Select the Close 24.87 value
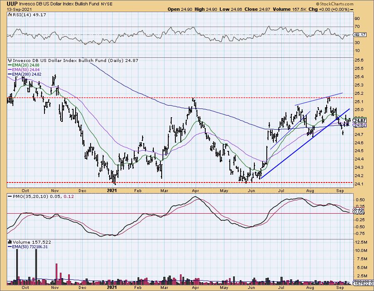 point(256,9)
